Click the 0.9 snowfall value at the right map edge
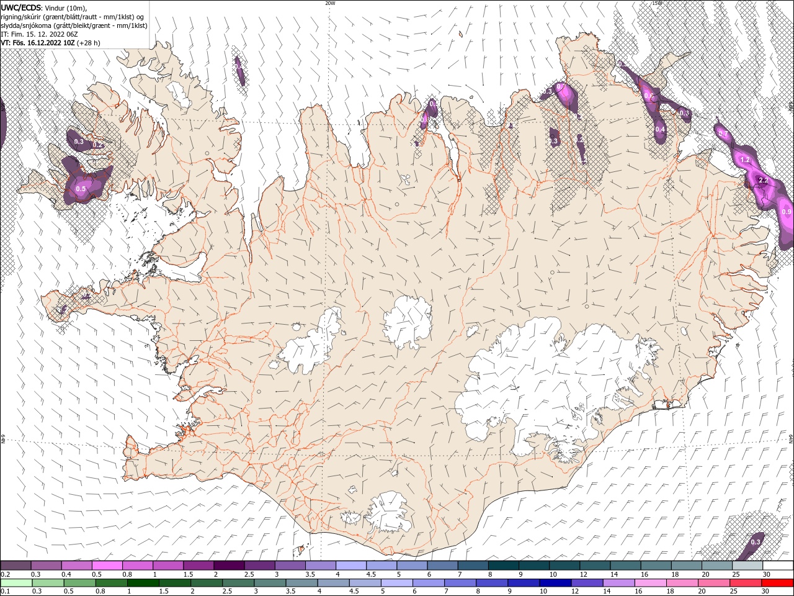Screen dimensions: 794x596 (787, 212)
